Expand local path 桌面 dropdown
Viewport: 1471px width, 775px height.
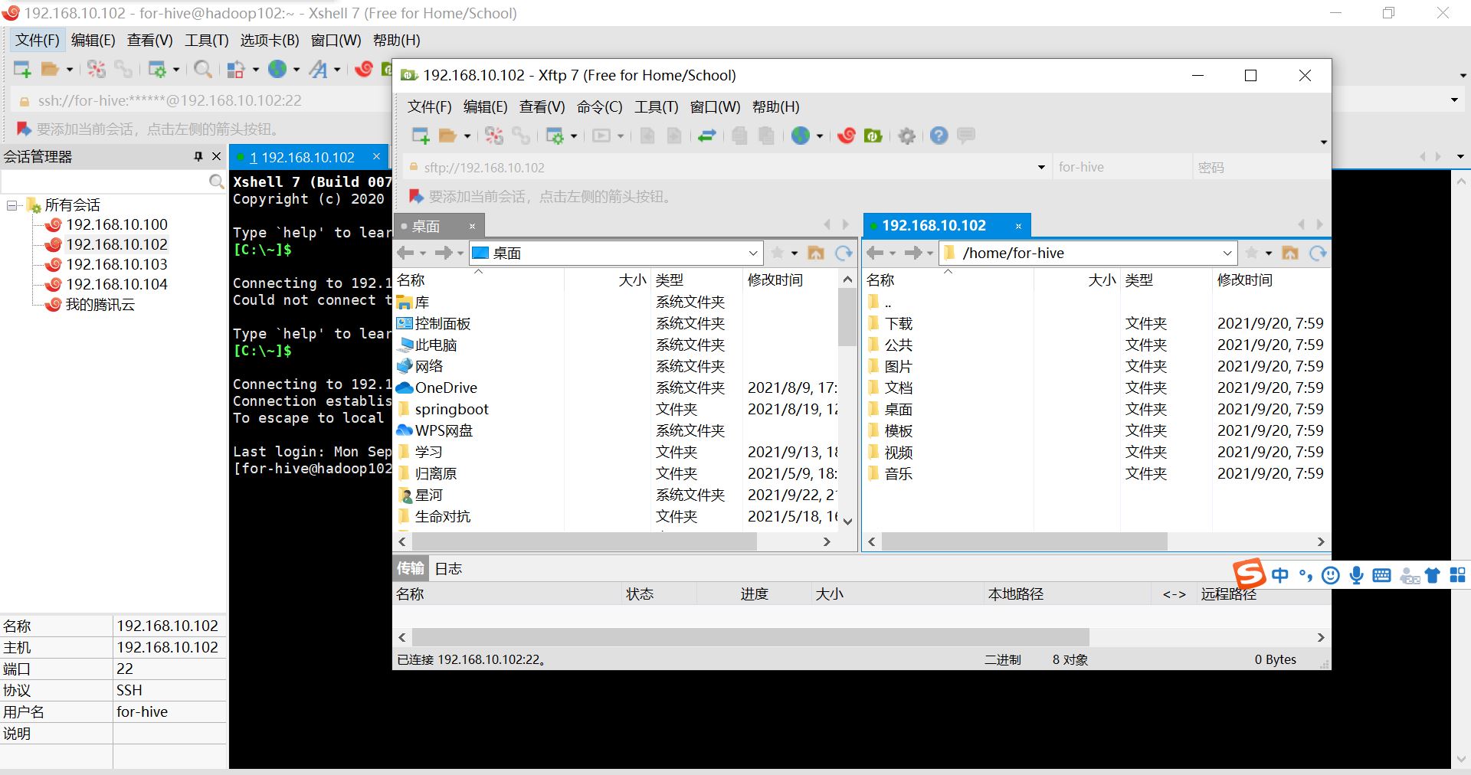coord(753,253)
